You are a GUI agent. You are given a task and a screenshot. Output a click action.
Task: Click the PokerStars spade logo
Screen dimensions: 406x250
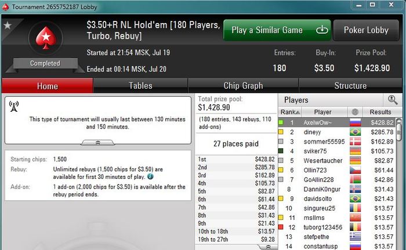[46, 38]
